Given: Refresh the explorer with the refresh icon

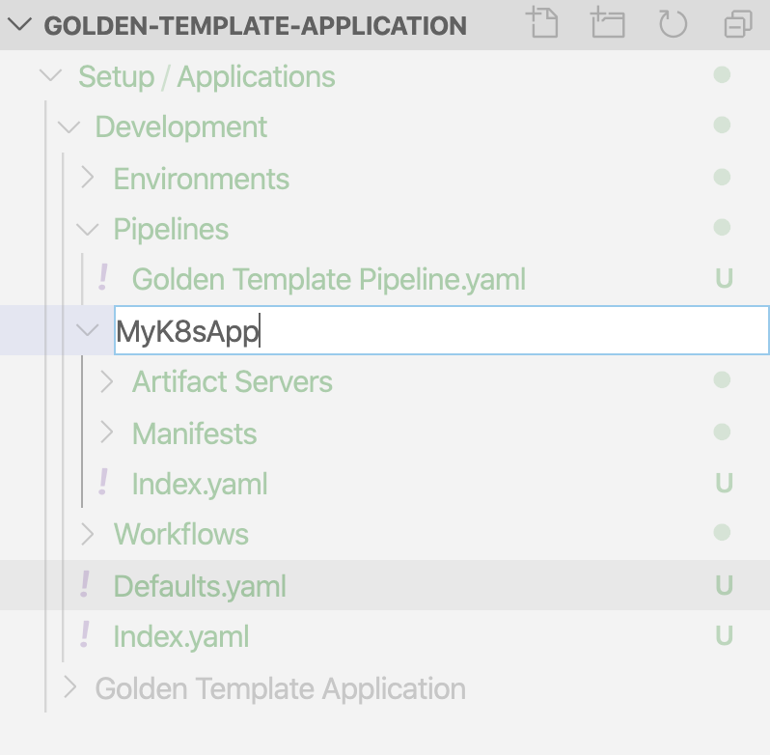Looking at the screenshot, I should (x=673, y=23).
